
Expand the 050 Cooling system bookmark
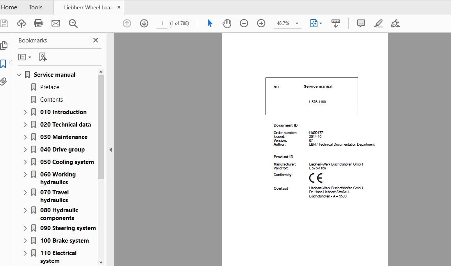point(25,162)
